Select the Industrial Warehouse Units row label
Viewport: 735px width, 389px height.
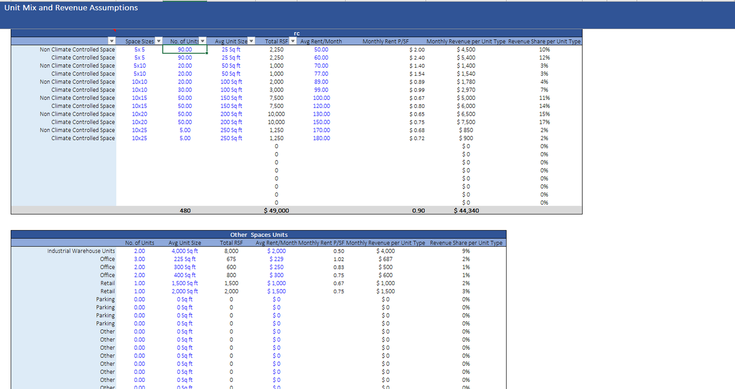pyautogui.click(x=81, y=251)
